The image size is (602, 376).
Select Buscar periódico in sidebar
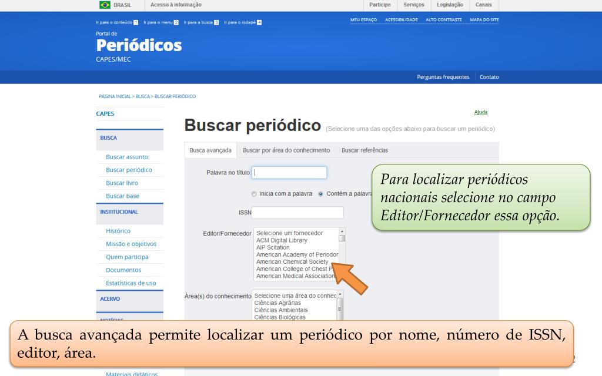[129, 170]
